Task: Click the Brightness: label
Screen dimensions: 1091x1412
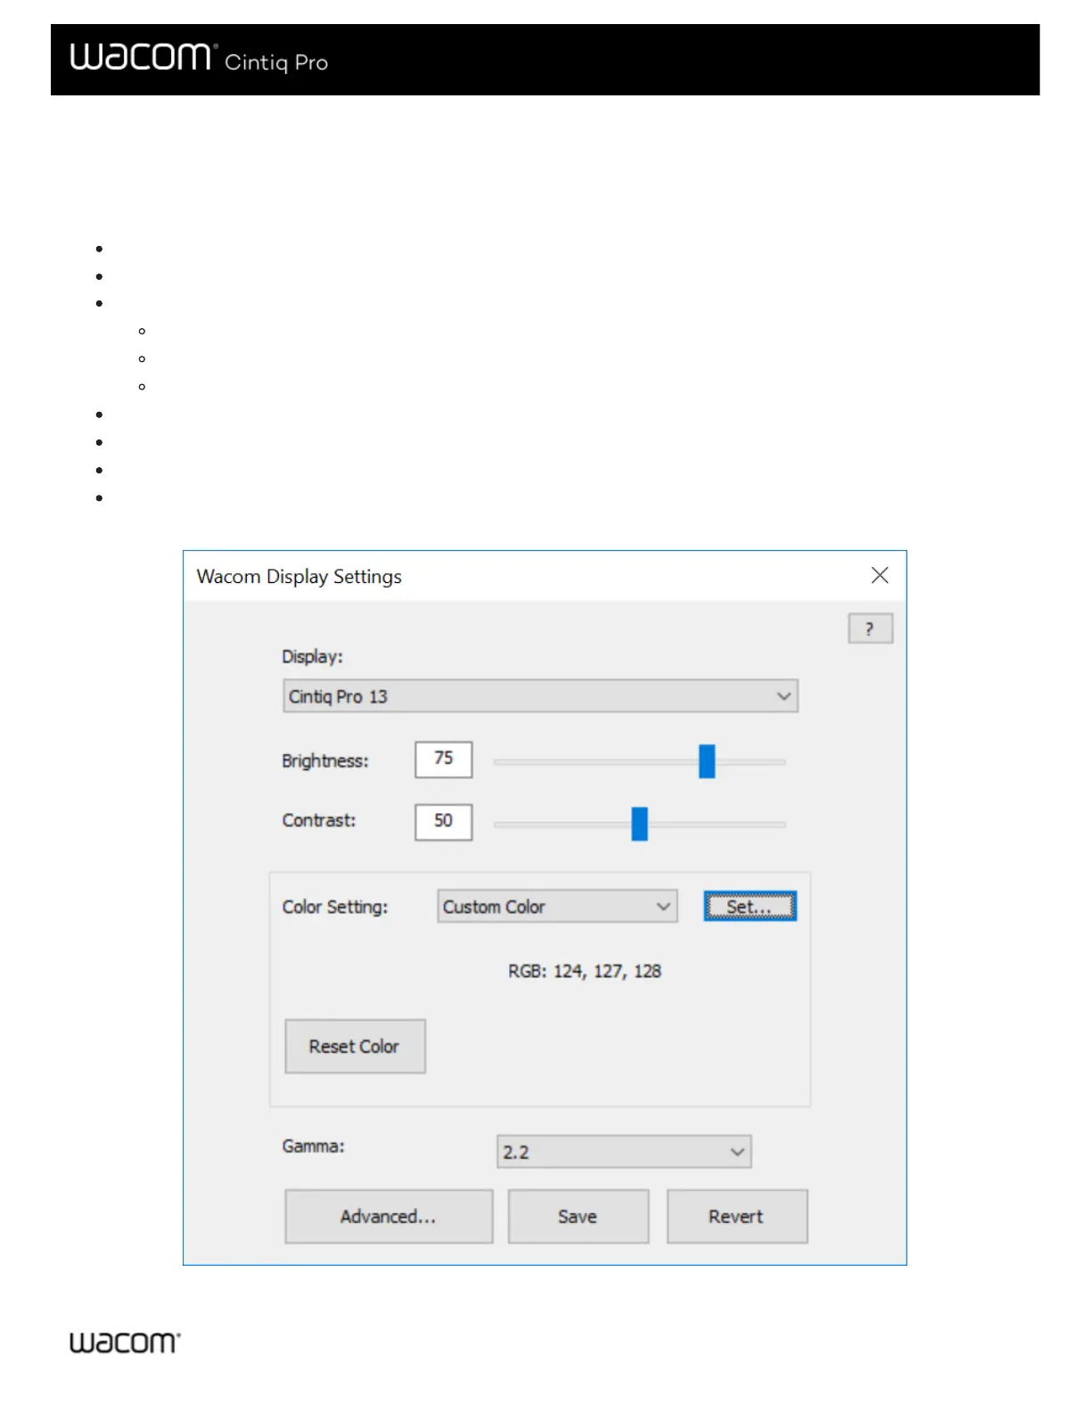Action: click(x=325, y=761)
